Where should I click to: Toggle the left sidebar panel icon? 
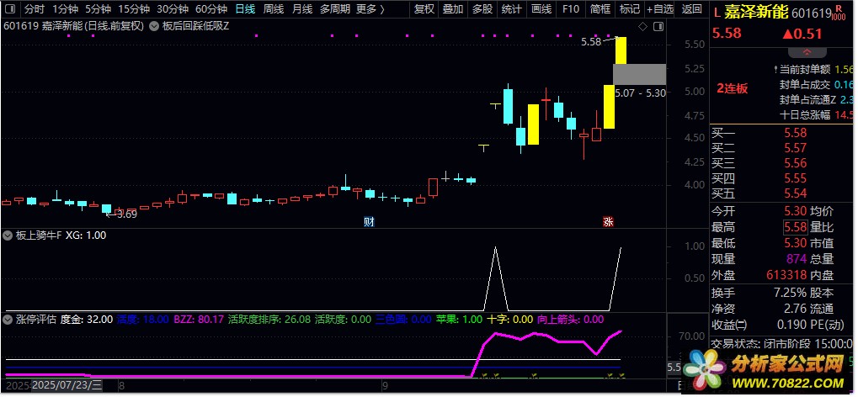(x=12, y=9)
